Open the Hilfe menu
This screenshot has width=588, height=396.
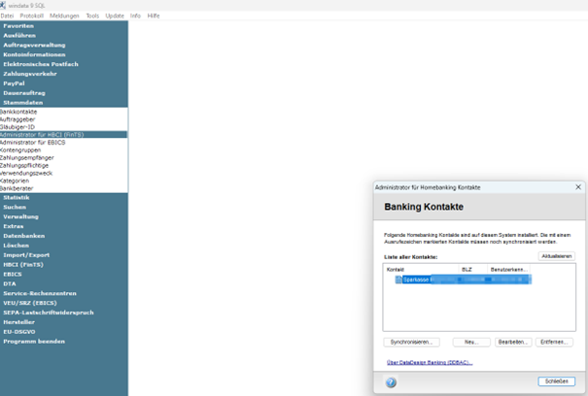(154, 16)
